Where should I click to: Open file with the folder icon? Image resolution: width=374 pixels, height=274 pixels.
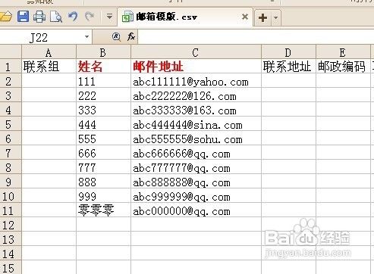coord(5,17)
